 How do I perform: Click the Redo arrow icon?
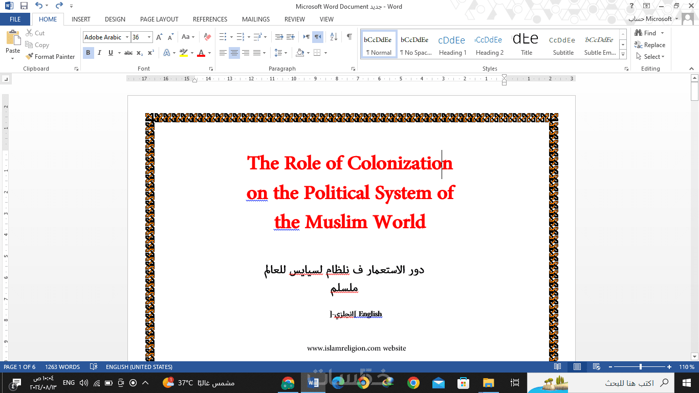(59, 6)
